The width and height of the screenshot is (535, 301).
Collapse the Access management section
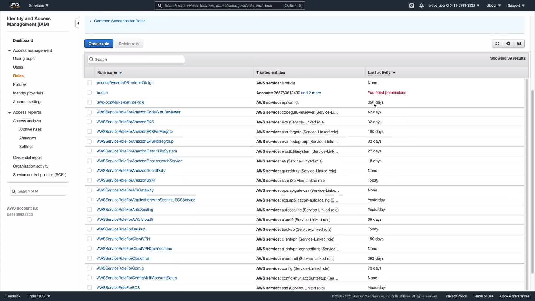pos(9,51)
